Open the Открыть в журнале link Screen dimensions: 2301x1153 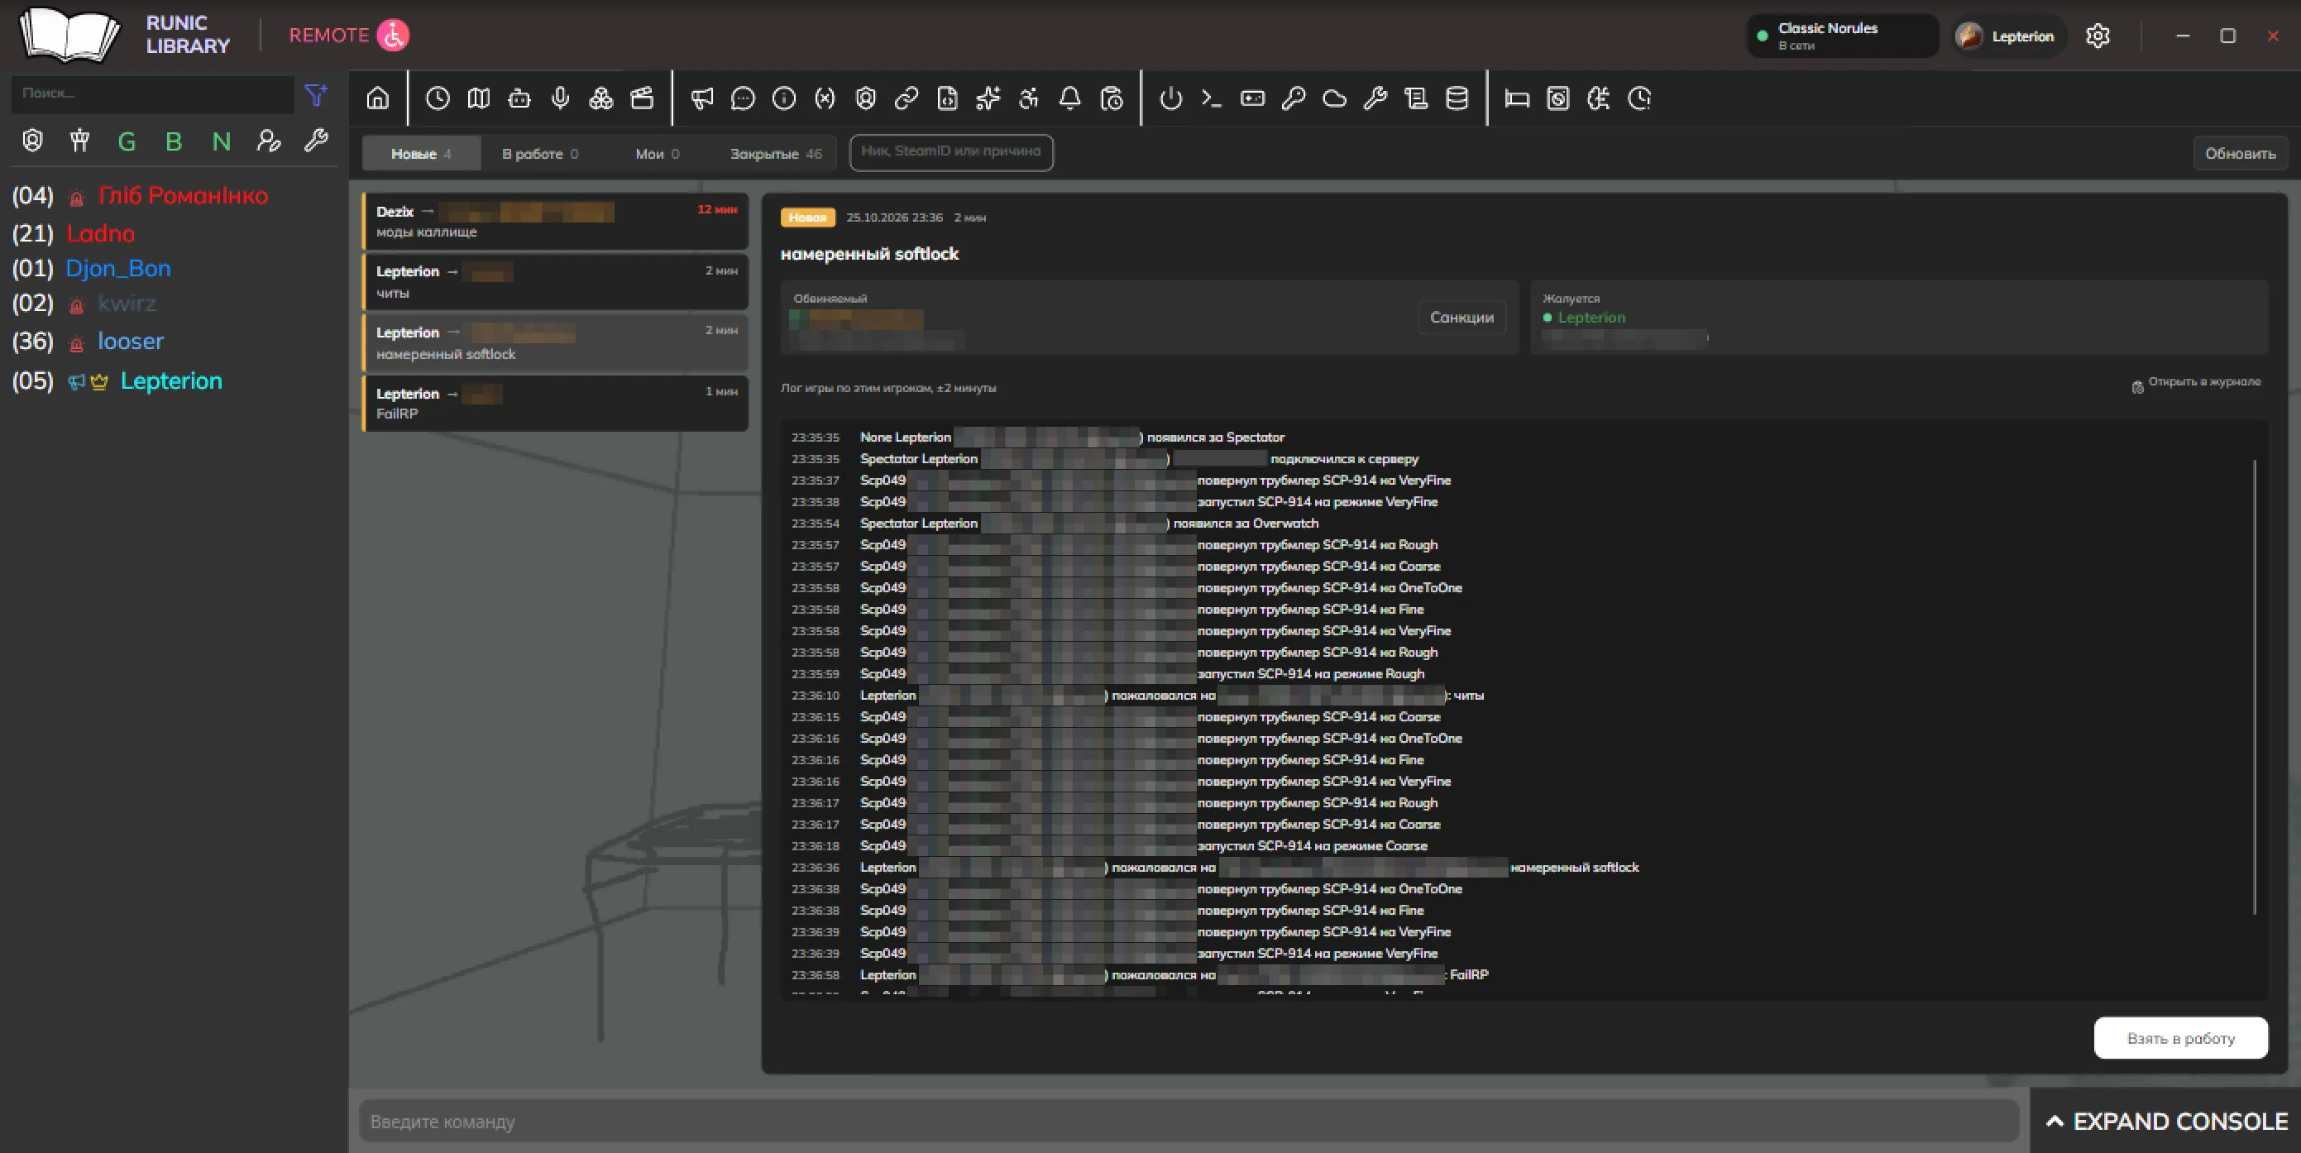[x=2197, y=382]
